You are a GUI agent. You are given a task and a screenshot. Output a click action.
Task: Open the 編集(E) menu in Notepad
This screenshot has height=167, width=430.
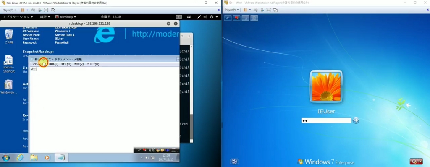point(53,64)
